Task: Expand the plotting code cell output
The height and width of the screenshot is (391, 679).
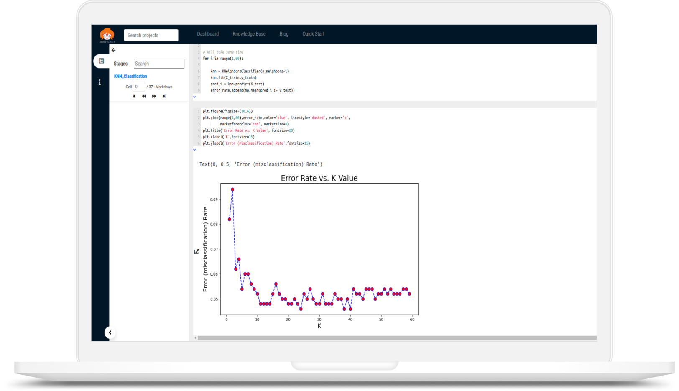Action: coord(194,150)
